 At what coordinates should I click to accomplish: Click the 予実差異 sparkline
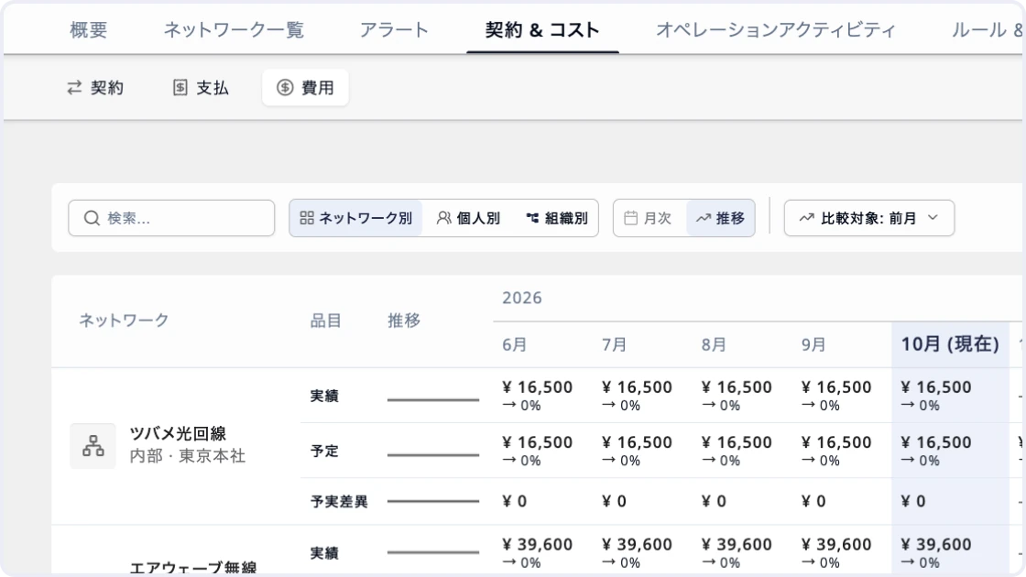433,501
